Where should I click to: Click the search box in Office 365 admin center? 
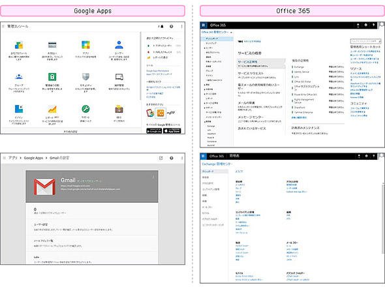(365, 41)
